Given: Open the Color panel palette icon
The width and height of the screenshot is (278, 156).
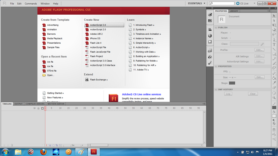Looking at the screenshot, I should 210,15.
